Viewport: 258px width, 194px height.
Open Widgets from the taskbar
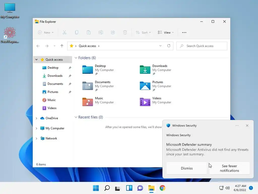[x=129, y=188]
